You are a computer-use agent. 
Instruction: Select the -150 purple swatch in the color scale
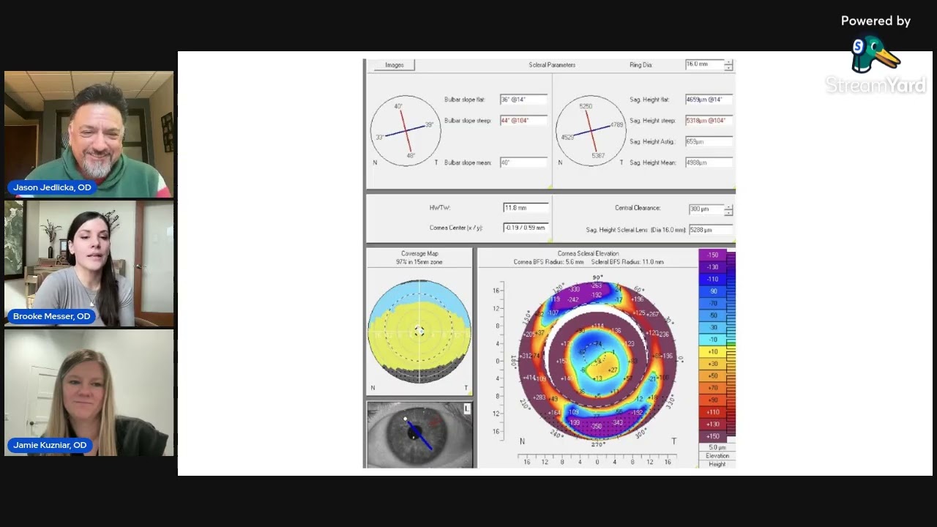point(713,255)
